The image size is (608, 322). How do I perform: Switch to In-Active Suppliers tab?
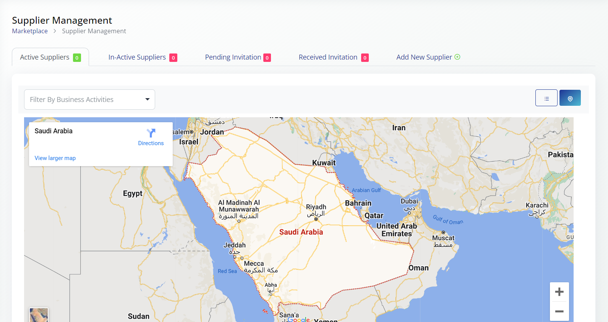tap(137, 57)
